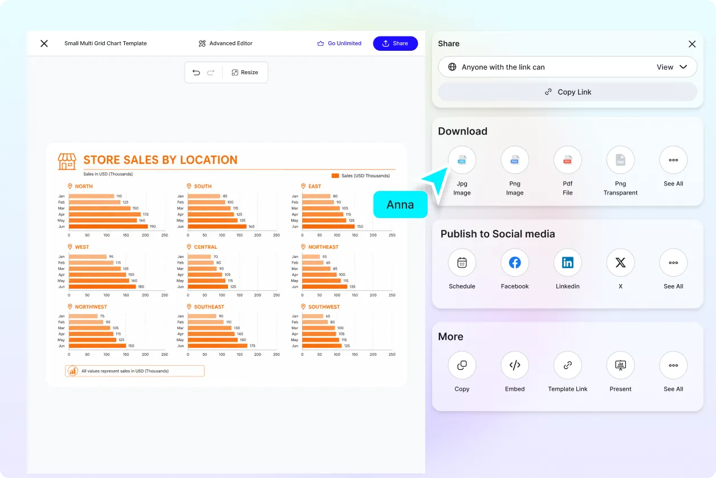Click the globe icon in the link access field

tap(452, 67)
